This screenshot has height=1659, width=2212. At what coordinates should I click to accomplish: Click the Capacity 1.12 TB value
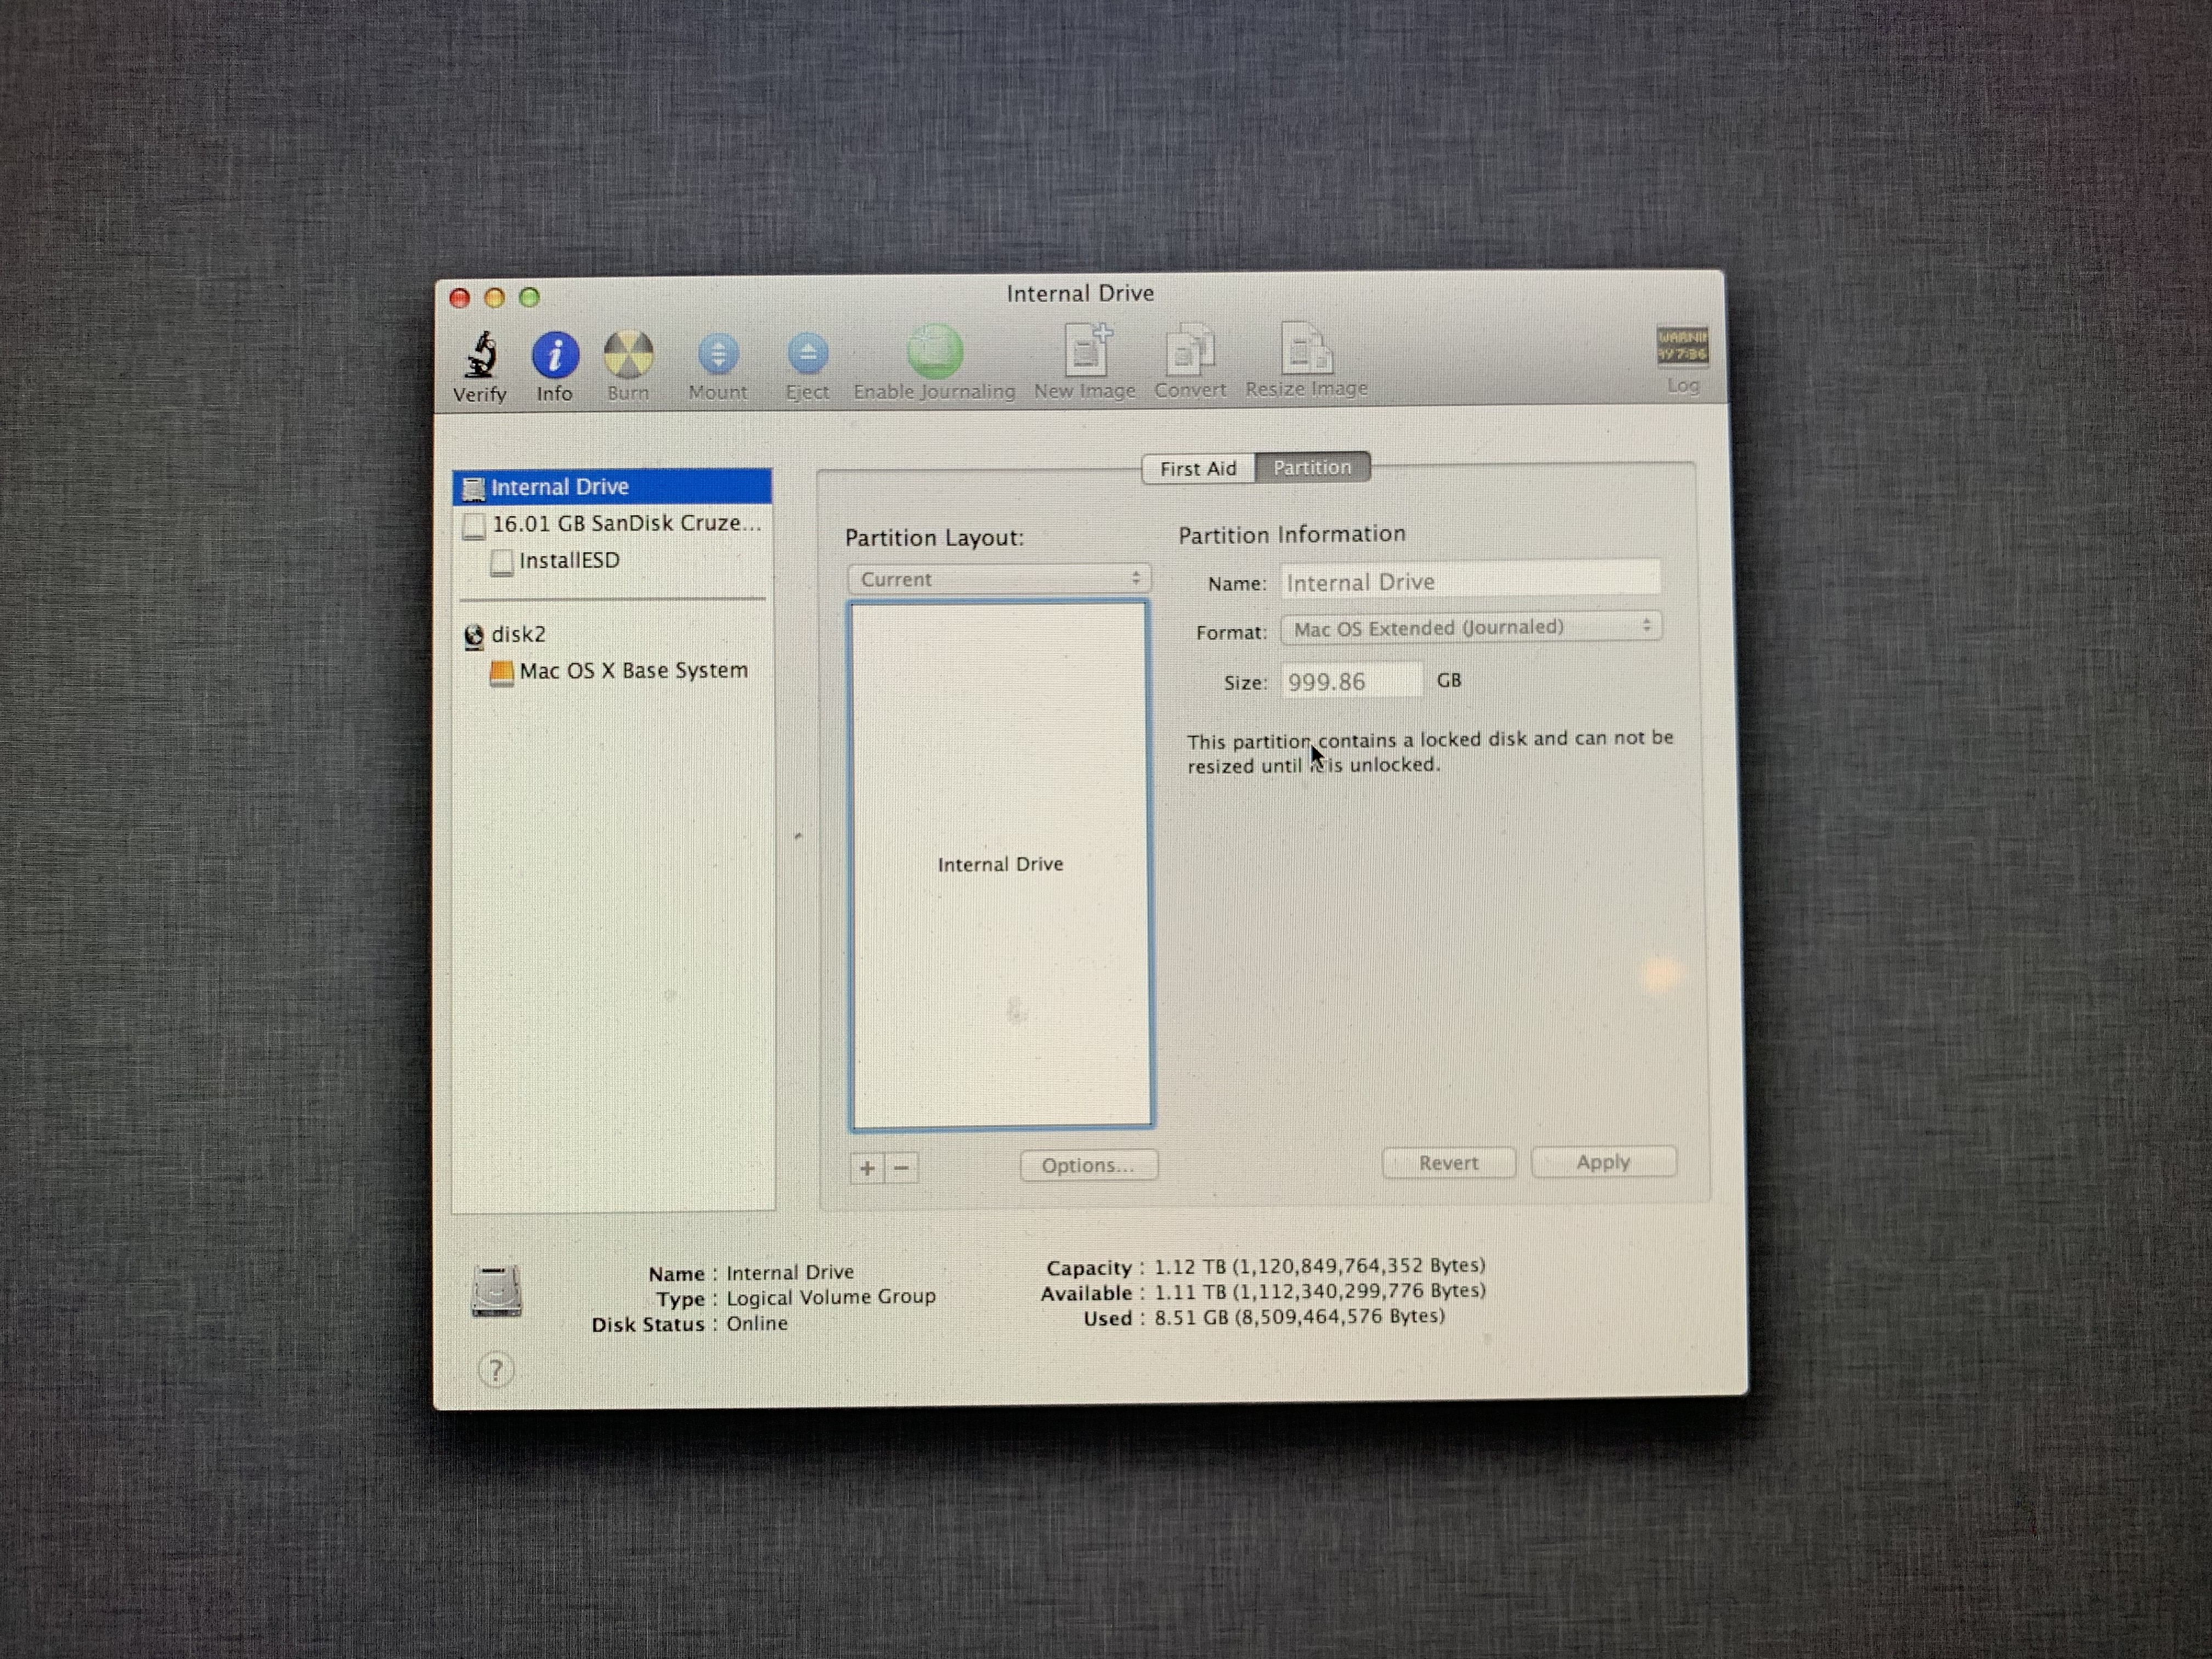[1320, 1266]
